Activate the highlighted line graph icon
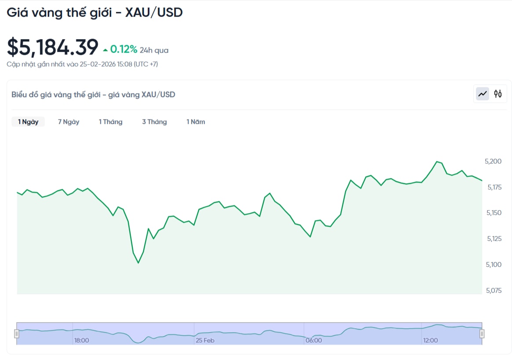 pyautogui.click(x=483, y=94)
